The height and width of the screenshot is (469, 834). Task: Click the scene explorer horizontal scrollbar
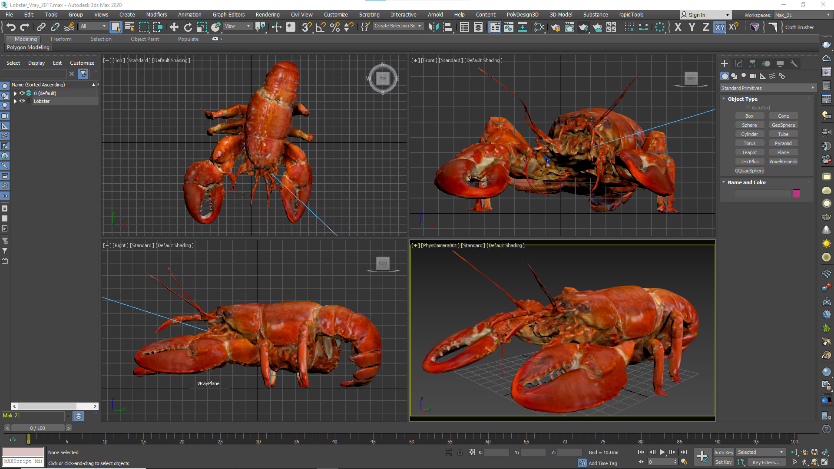coord(54,406)
